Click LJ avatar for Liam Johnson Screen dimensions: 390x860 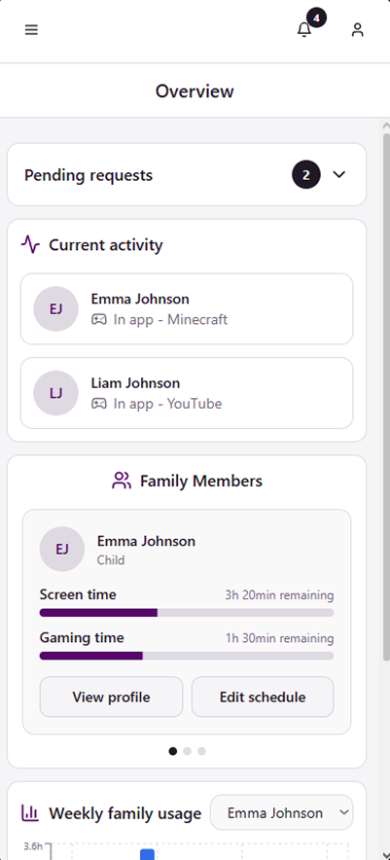(x=56, y=393)
